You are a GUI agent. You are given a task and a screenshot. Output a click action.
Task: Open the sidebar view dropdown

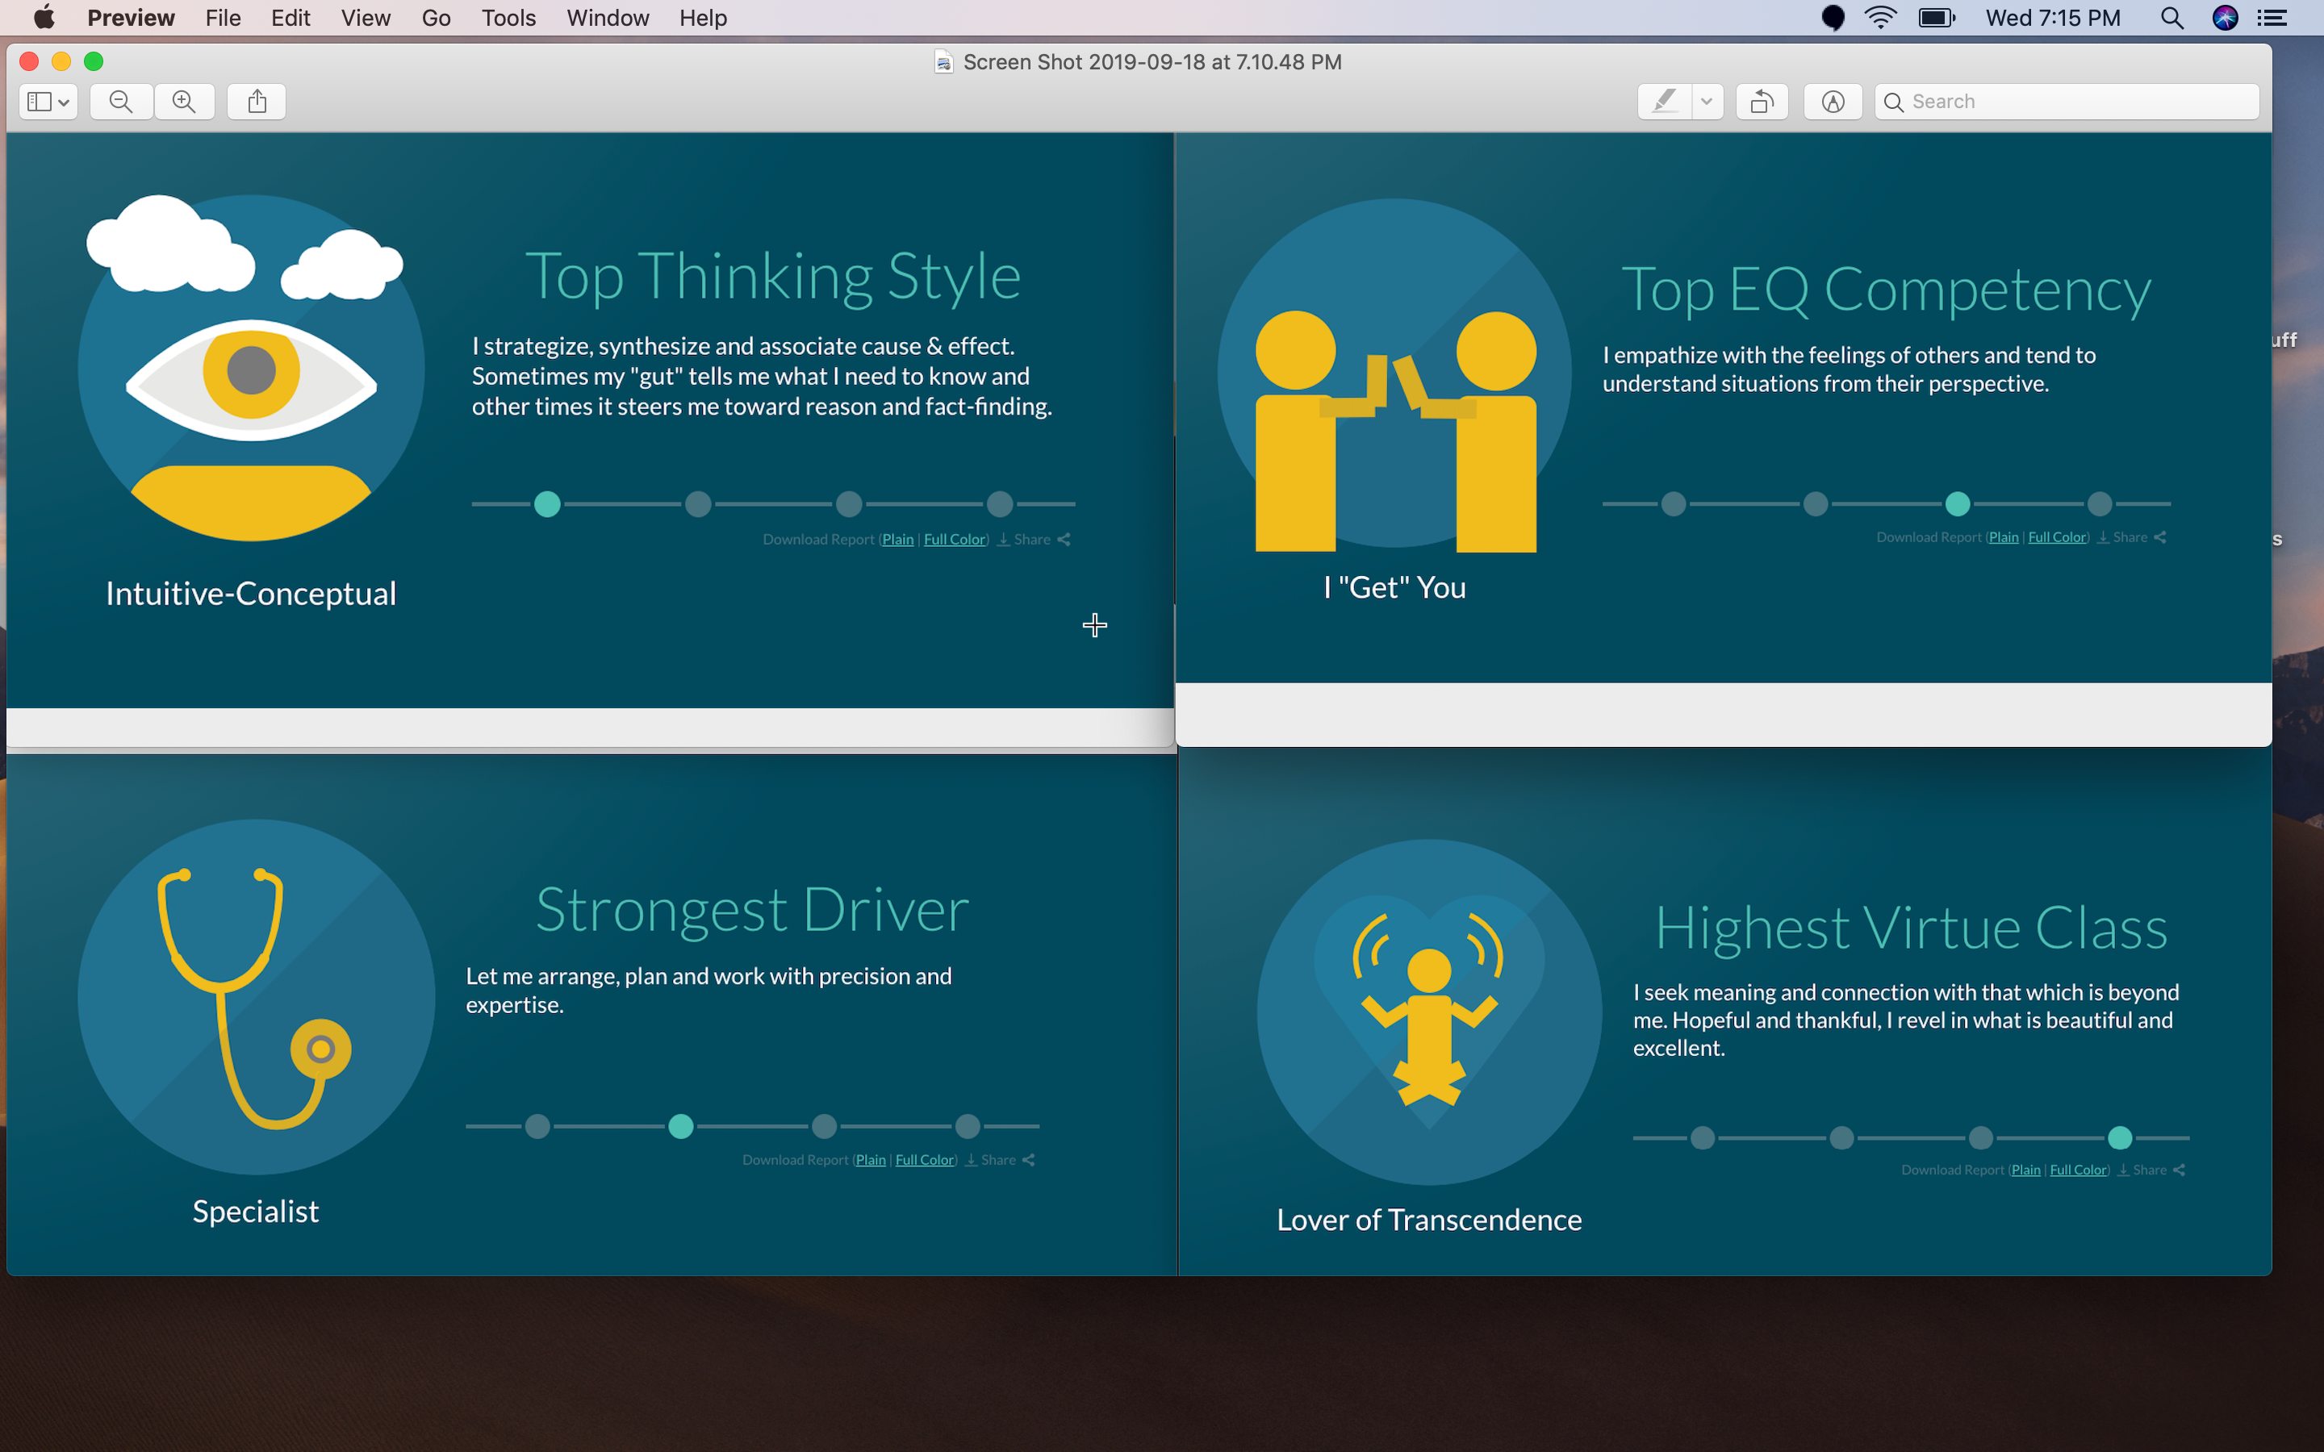coord(48,102)
